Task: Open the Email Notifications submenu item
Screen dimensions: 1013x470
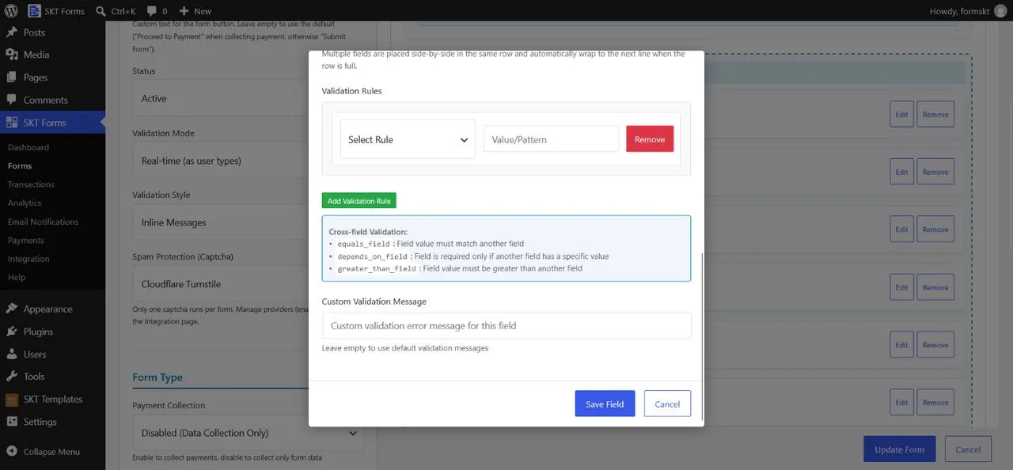Action: pos(43,222)
